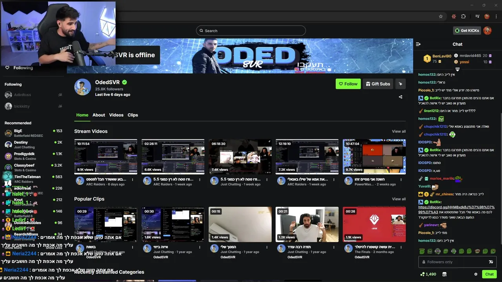Click mrdavid465 in the gift leaderboard
The image size is (502, 282).
tap(470, 56)
